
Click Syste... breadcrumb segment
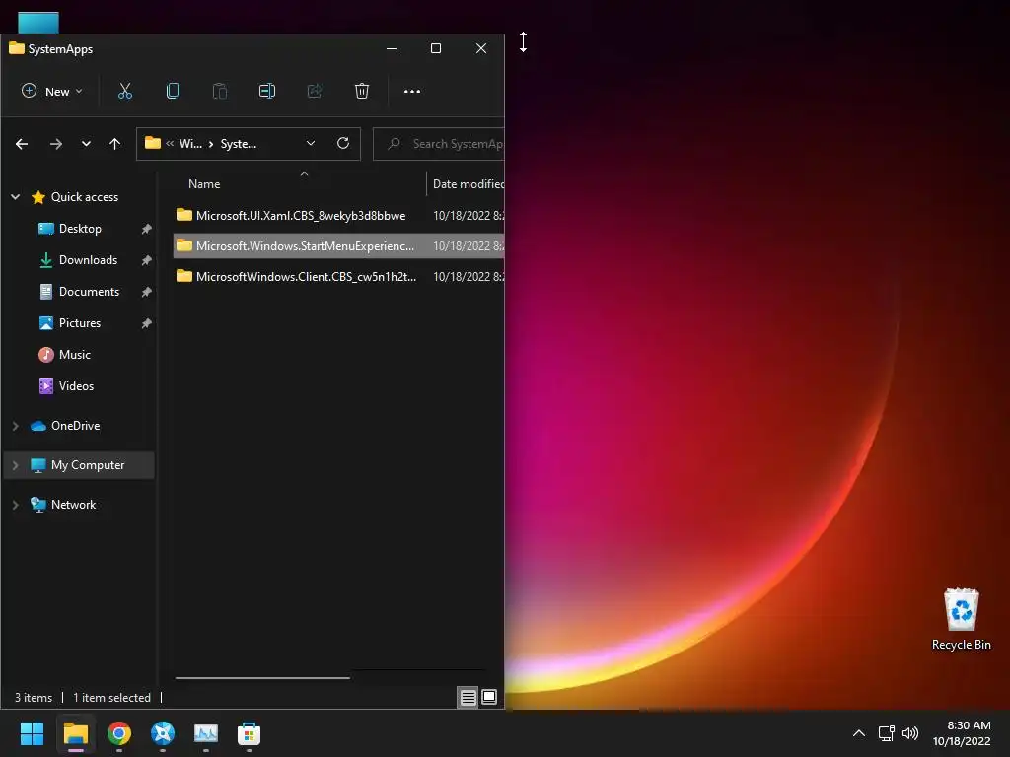point(239,144)
